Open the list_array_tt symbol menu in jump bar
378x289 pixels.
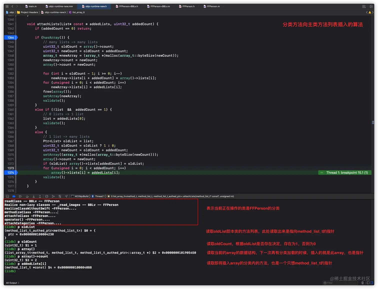pos(78,12)
